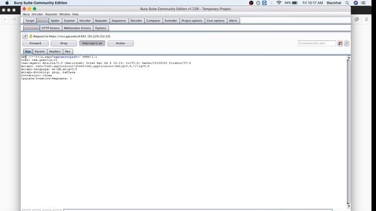Click the question mark help icon
This screenshot has height=211, width=376.
[347, 43]
